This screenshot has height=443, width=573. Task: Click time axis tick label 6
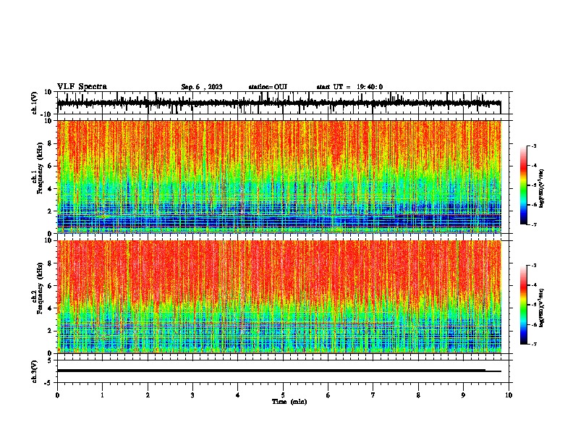click(328, 395)
